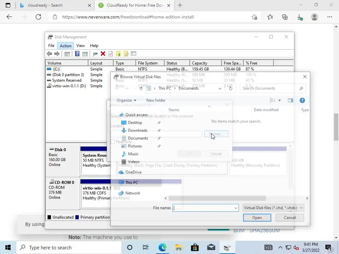Open the blue Help question-mark toolbar icon
Image resolution: width=339 pixels, height=254 pixels.
click(77, 54)
